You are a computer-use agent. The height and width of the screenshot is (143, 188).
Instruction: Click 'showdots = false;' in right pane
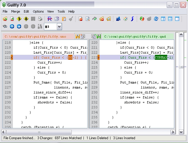pos(141,102)
